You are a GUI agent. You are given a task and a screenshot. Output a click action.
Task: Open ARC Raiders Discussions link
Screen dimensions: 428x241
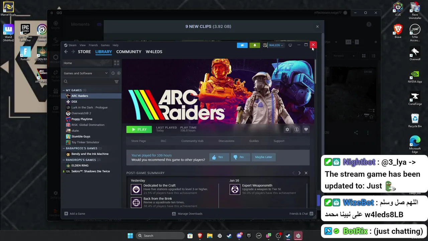click(226, 141)
